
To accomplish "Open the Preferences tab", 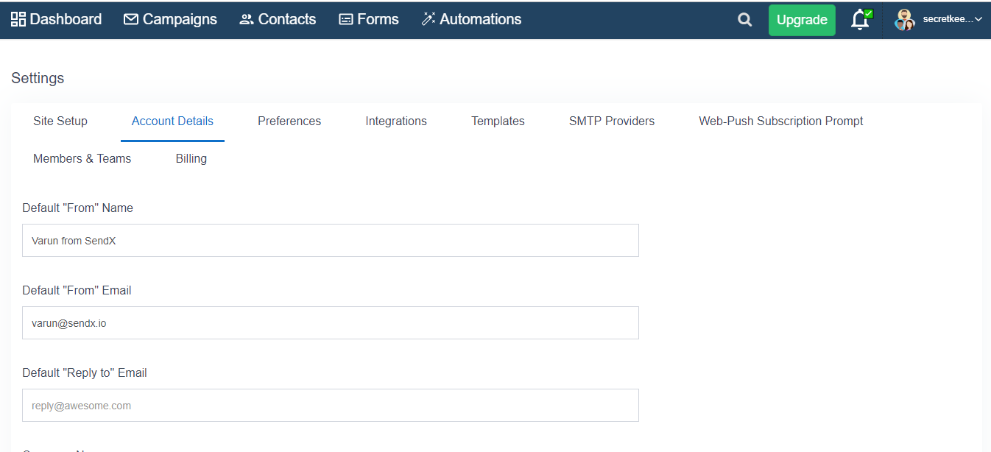I will pos(289,121).
